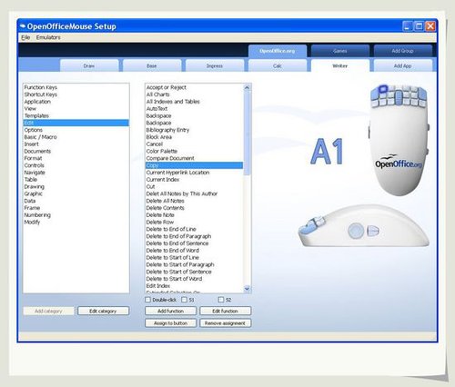Select Edit Index function
The height and width of the screenshot is (387, 455).
158,286
